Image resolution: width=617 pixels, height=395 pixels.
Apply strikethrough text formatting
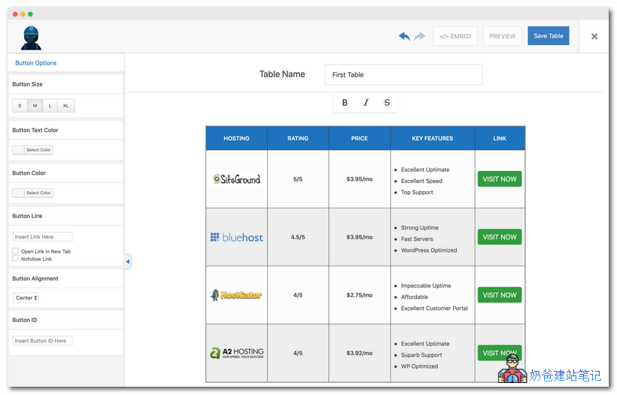click(387, 102)
